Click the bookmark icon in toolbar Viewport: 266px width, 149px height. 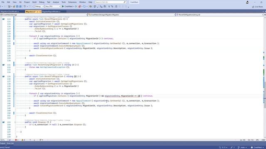116,7
